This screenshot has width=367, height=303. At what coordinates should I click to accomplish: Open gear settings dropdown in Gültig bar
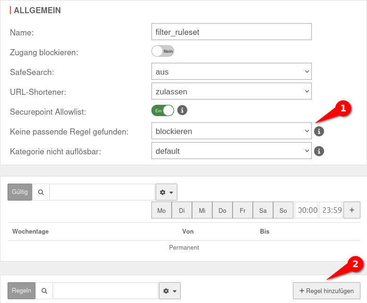point(167,192)
